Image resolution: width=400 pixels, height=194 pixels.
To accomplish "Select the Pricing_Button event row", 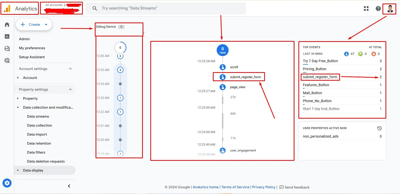I will 342,69.
